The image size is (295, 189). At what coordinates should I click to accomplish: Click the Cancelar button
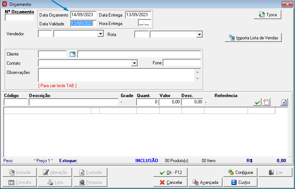(x=170, y=182)
